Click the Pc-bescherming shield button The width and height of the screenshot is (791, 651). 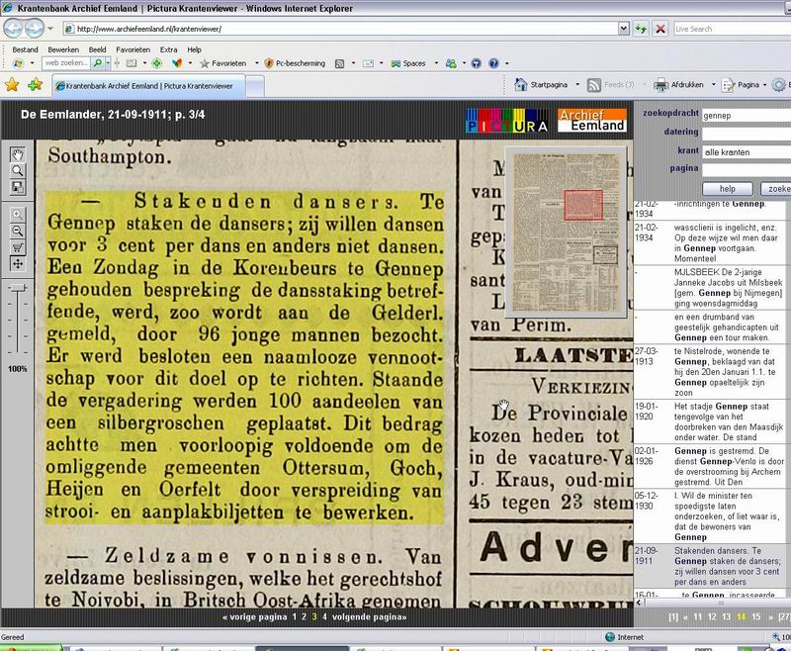295,63
